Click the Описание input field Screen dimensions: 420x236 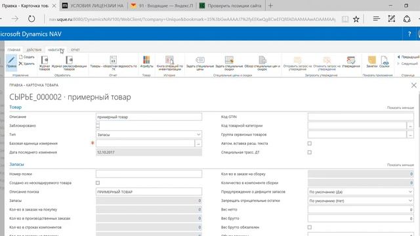[x=149, y=117]
